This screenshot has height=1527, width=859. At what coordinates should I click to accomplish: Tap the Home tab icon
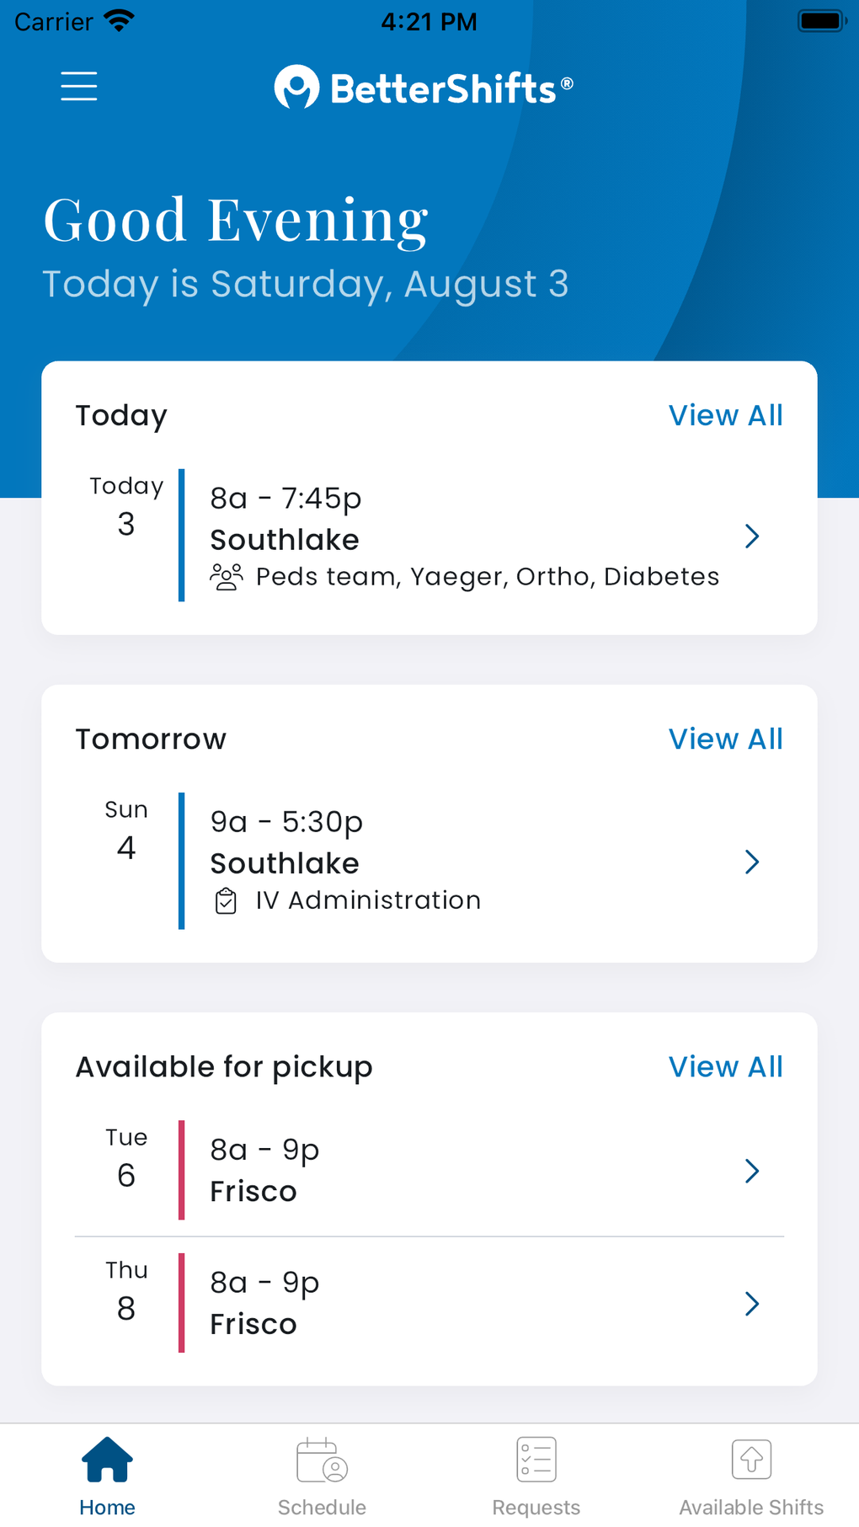pos(107,1460)
